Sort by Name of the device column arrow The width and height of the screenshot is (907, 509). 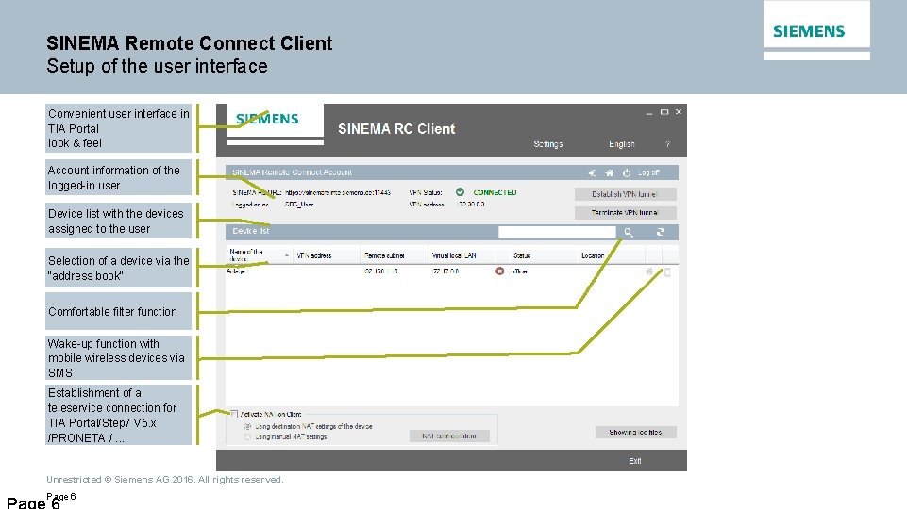(x=287, y=255)
